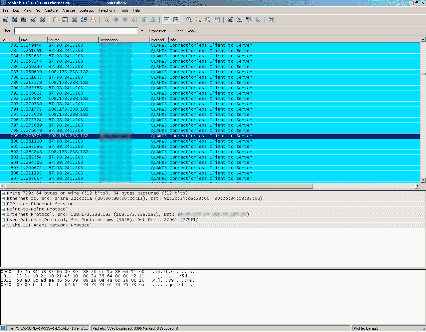Print packets using printer icon
The height and width of the screenshot is (332, 426).
point(93,20)
